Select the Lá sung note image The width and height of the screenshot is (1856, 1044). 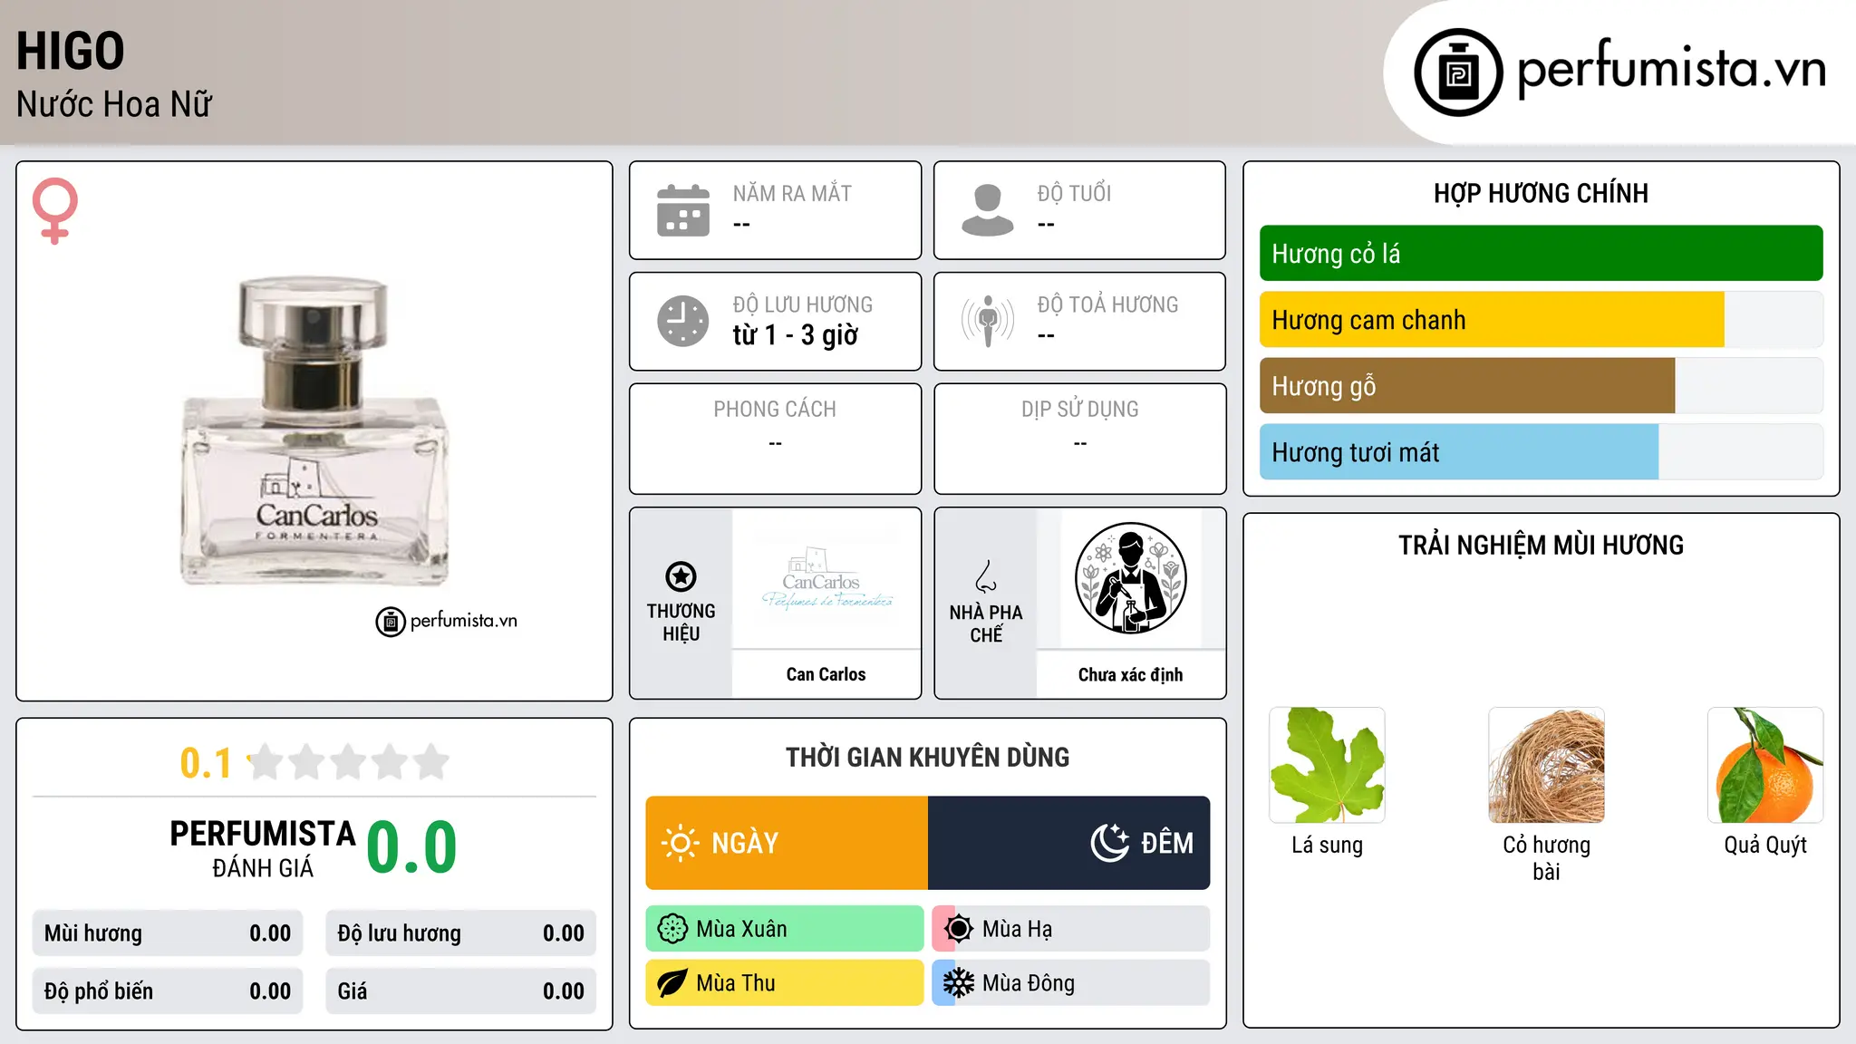click(1327, 765)
